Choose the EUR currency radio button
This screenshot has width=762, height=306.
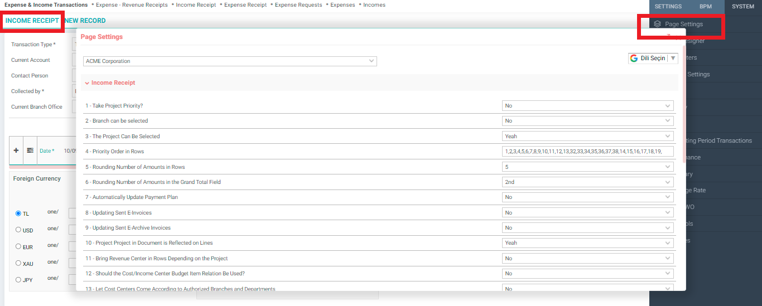click(18, 246)
